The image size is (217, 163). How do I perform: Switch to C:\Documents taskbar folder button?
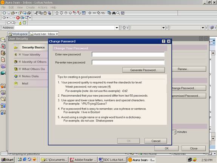pyautogui.click(x=54, y=160)
